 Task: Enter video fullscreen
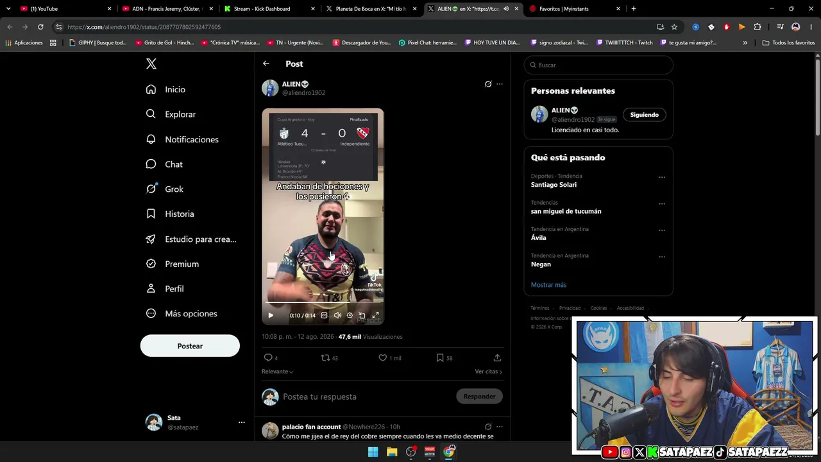(375, 315)
